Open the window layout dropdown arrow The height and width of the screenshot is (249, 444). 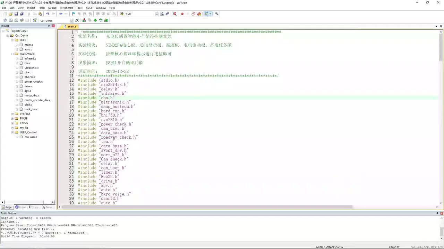coord(210,14)
